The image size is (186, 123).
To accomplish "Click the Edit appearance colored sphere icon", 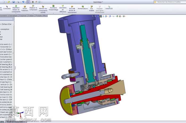I will click(117, 16).
